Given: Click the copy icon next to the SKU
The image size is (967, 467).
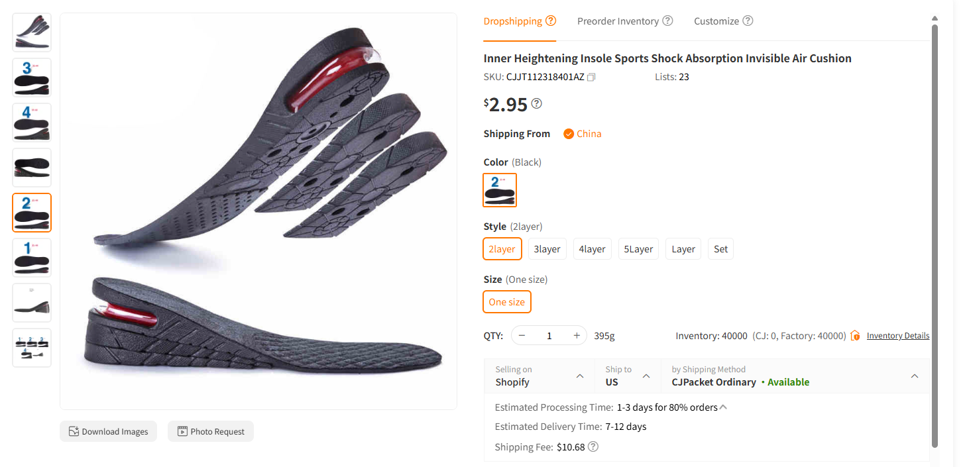Looking at the screenshot, I should [x=591, y=77].
